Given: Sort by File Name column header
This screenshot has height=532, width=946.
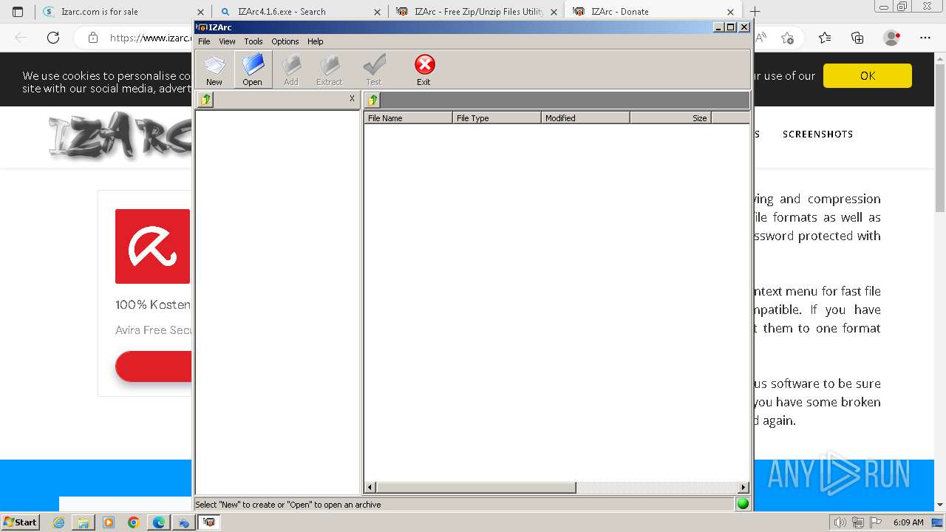Looking at the screenshot, I should (x=408, y=117).
